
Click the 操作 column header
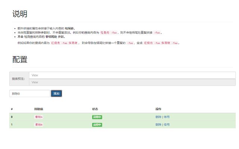(158, 109)
